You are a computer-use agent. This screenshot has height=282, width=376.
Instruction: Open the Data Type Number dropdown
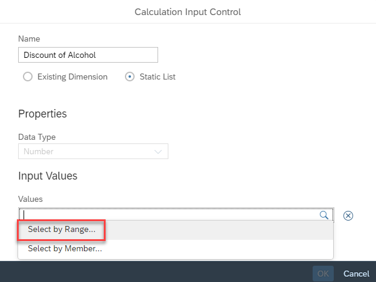tap(93, 151)
